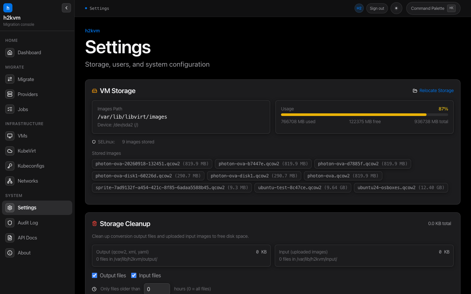Click the ubuntu-test-8c47ce.qcow2 image chip
This screenshot has width=471, height=294.
coord(303,188)
